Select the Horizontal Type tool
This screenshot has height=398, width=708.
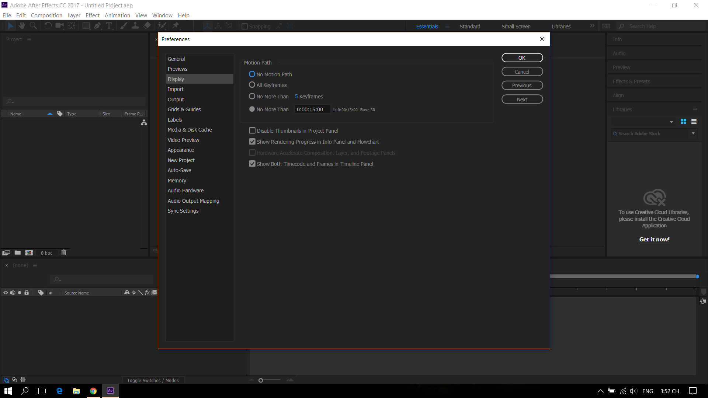click(109, 26)
